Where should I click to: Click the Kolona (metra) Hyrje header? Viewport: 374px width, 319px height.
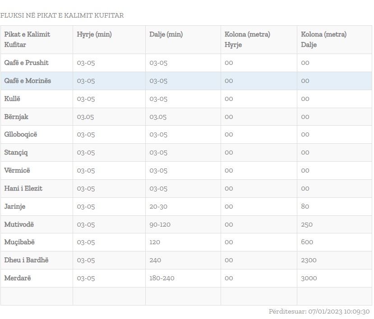click(247, 39)
